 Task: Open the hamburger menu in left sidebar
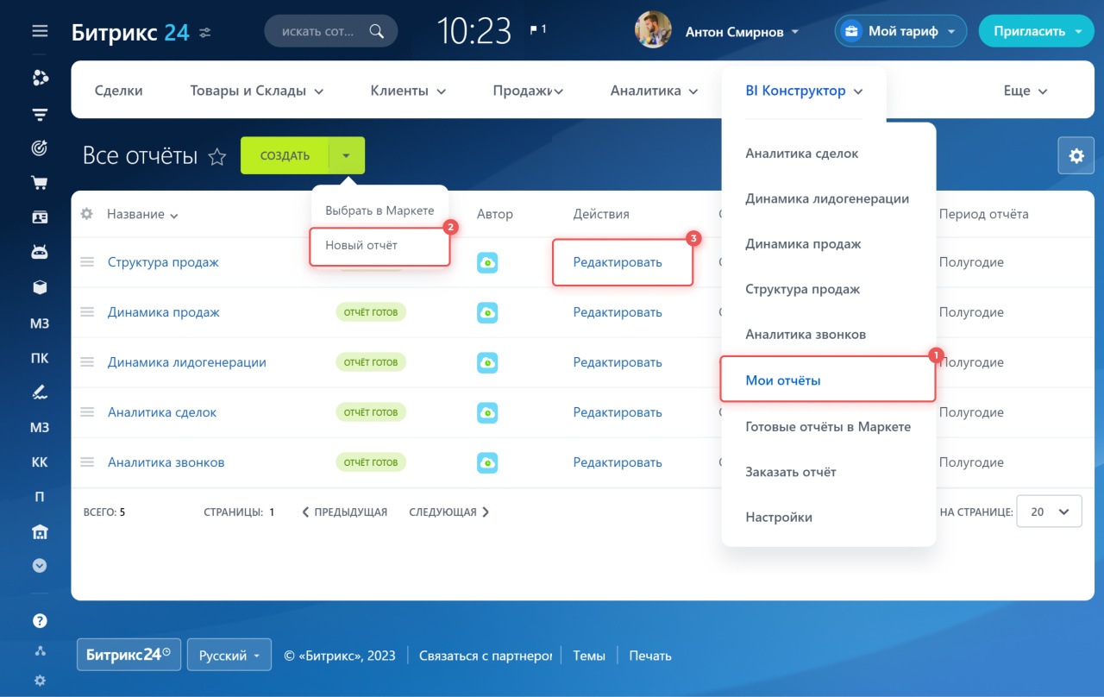pos(40,32)
